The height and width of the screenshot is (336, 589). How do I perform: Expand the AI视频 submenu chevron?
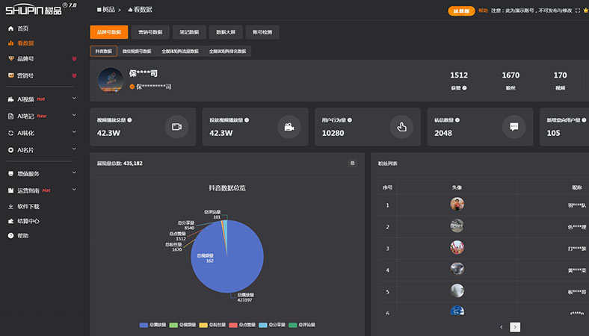[x=74, y=99]
